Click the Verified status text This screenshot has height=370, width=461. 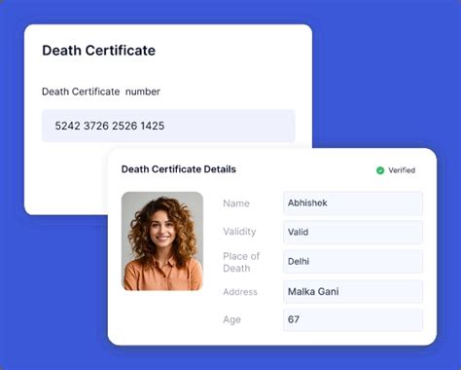[x=402, y=170]
